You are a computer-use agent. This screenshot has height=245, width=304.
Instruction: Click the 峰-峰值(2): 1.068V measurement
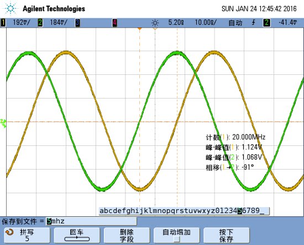pyautogui.click(x=234, y=157)
